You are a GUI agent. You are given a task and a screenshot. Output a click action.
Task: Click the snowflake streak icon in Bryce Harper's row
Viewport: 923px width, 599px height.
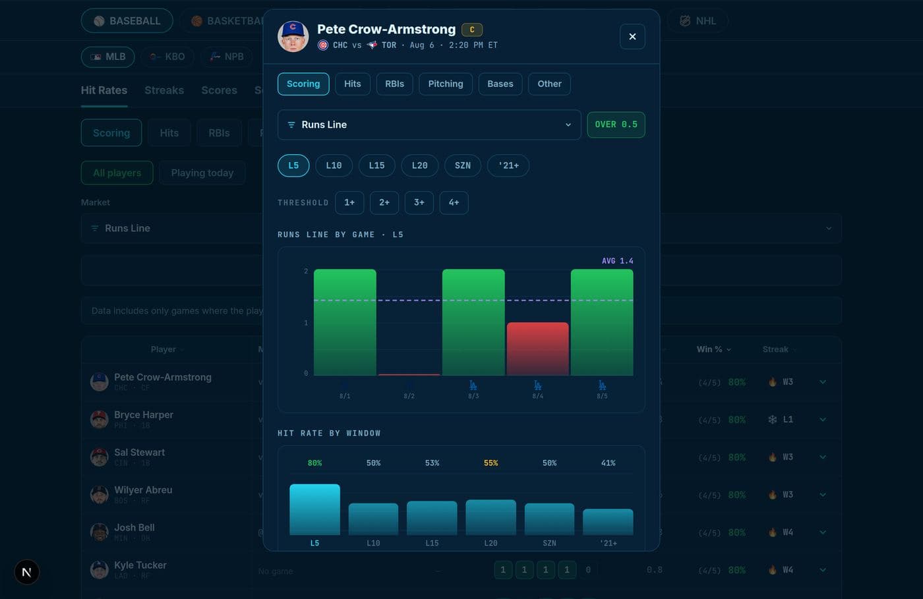click(x=773, y=420)
